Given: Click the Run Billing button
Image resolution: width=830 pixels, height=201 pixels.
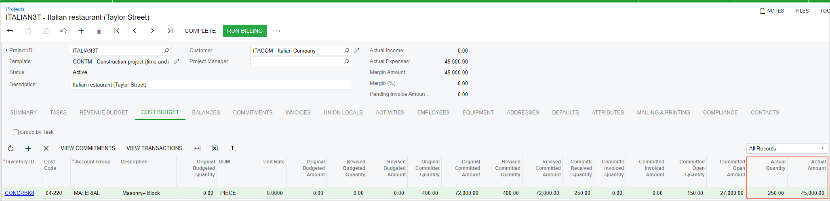Looking at the screenshot, I should pos(244,31).
